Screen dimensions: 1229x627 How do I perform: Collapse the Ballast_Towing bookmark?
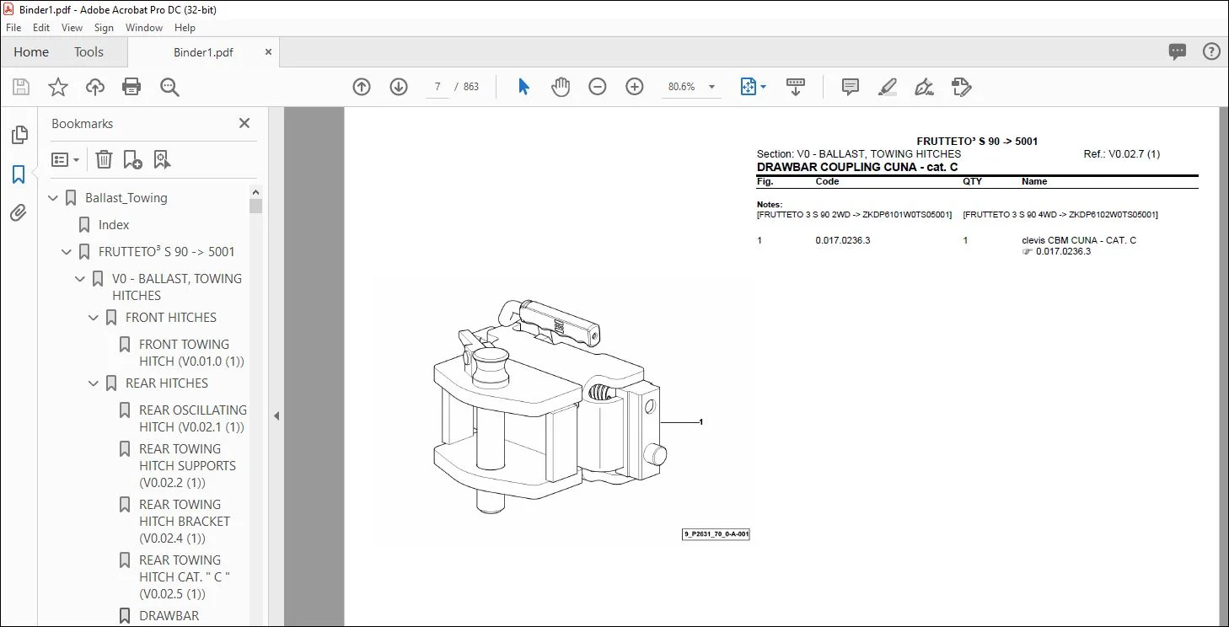pyautogui.click(x=54, y=198)
